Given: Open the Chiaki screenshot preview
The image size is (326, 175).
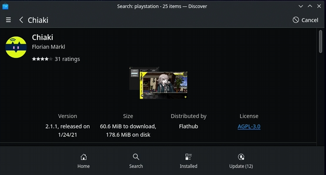Looking at the screenshot, I should click(x=158, y=83).
